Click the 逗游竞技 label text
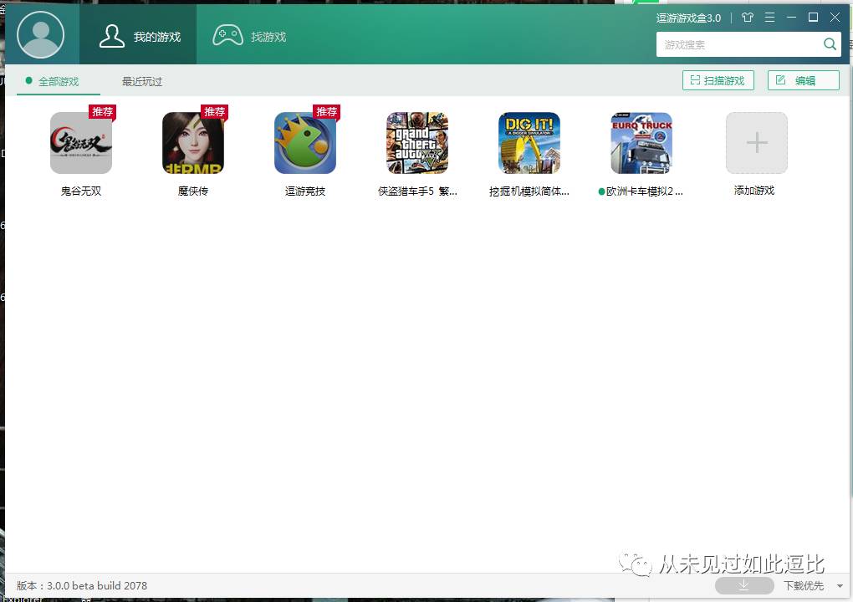 pos(305,191)
